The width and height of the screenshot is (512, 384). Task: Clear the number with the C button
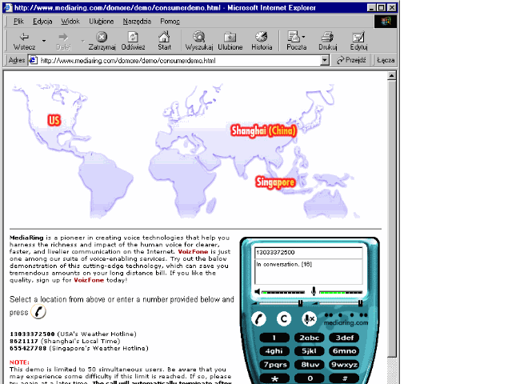[284, 318]
